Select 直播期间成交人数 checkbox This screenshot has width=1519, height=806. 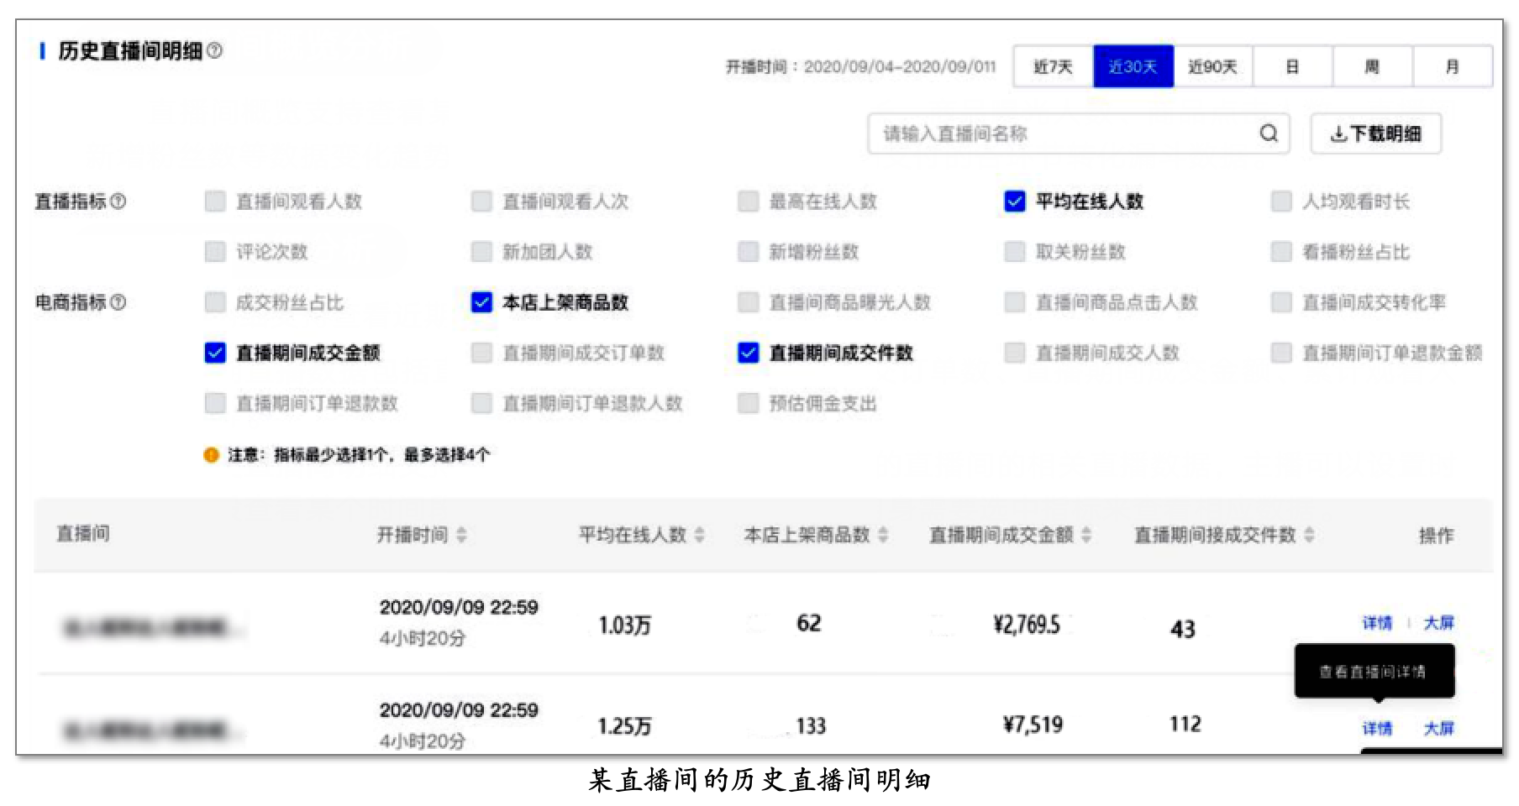(x=1015, y=353)
